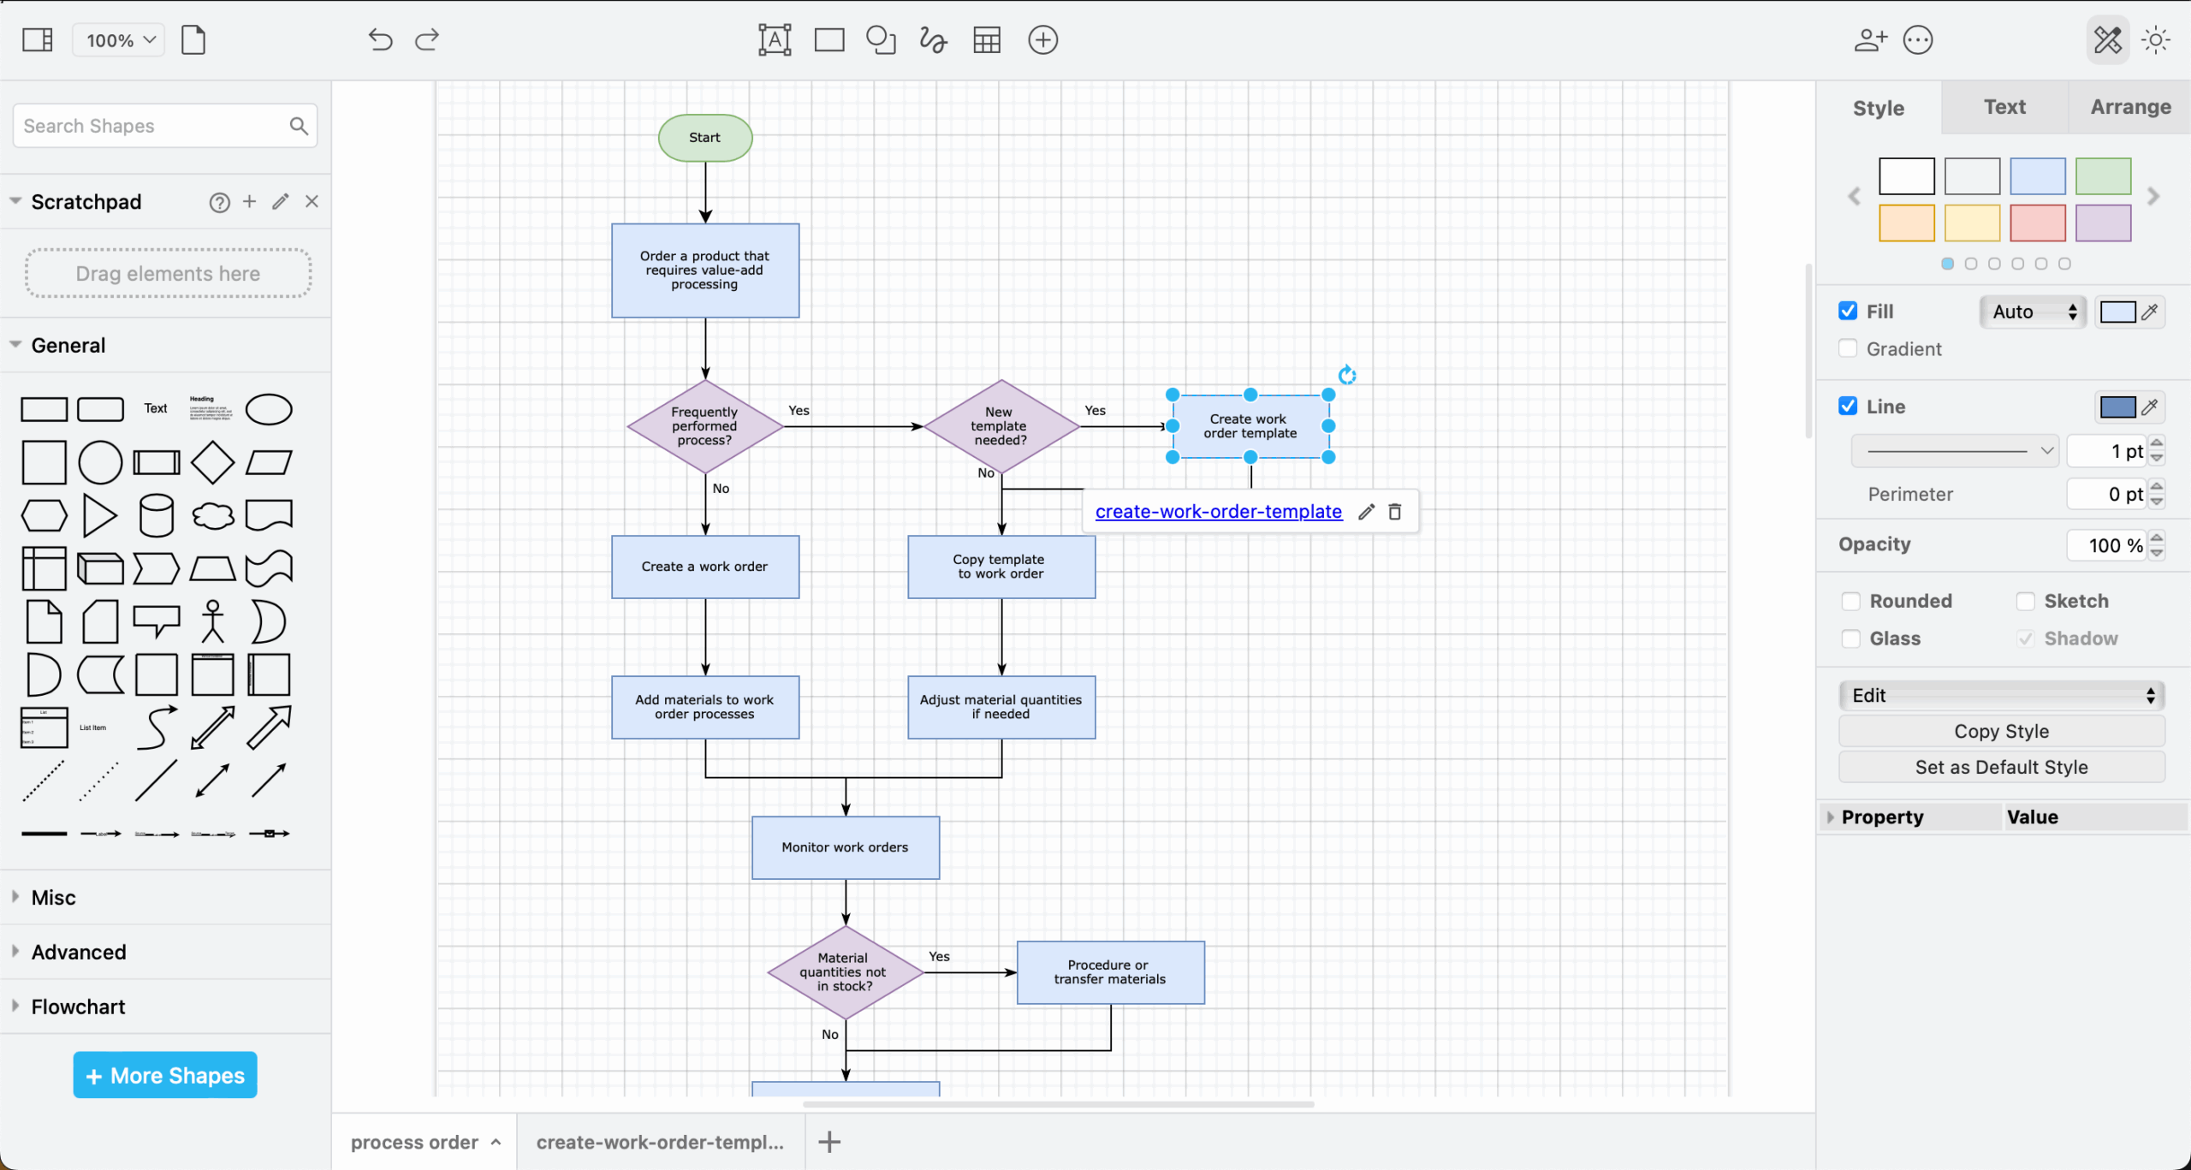Open the Shapes picker in the toolbar
Viewport: 2191px width, 1170px height.
(x=881, y=39)
